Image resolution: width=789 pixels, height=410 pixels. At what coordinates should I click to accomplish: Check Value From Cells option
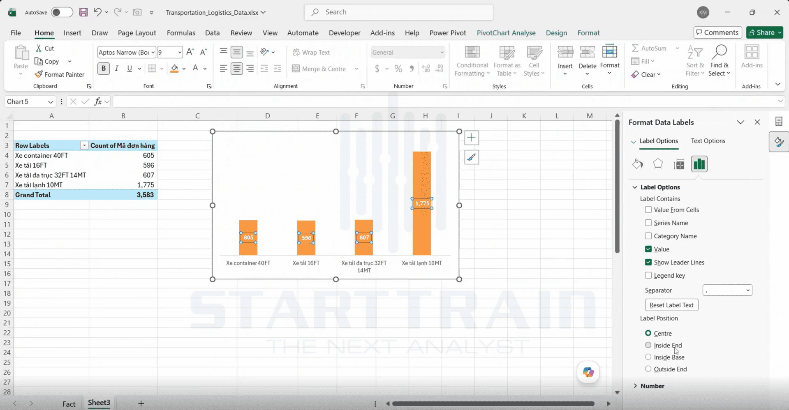pyautogui.click(x=648, y=210)
